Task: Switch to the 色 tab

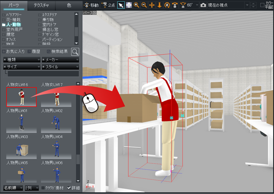Action: pos(69,5)
